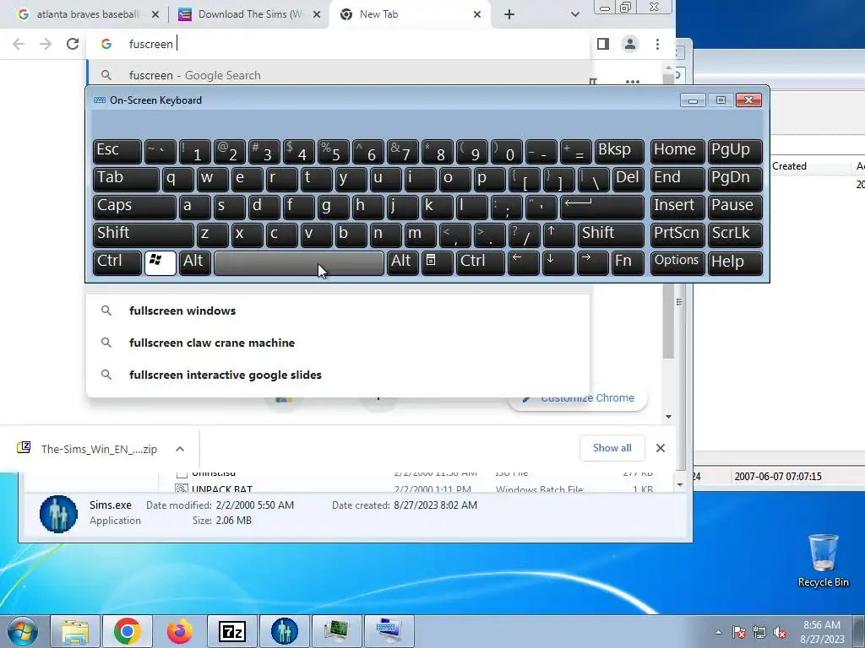This screenshot has height=648, width=865.
Task: Tap the Bksp key on the keyboard
Action: tap(619, 151)
